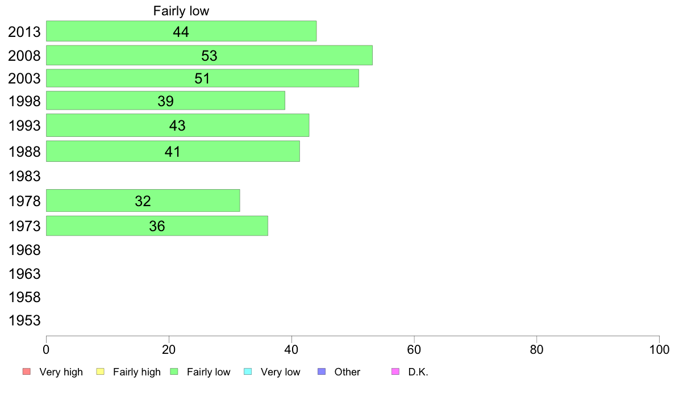
Task: Click the 100 axis tick label
Action: (659, 349)
